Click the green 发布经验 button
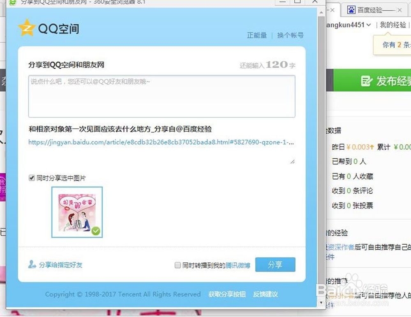This screenshot has width=411, height=317. [372, 80]
